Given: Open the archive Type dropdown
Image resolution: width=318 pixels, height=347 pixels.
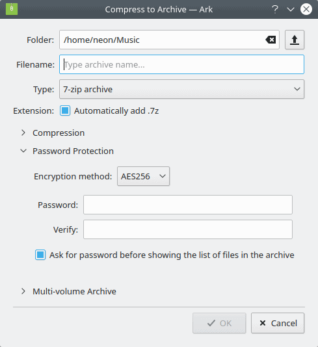Looking at the screenshot, I should [181, 89].
